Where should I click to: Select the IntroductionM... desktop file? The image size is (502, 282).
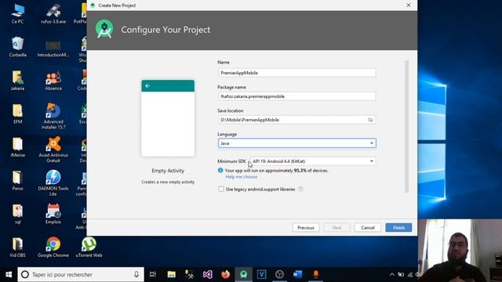pyautogui.click(x=53, y=47)
